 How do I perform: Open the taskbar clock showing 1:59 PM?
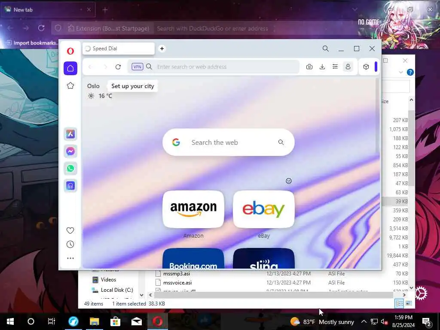click(403, 321)
